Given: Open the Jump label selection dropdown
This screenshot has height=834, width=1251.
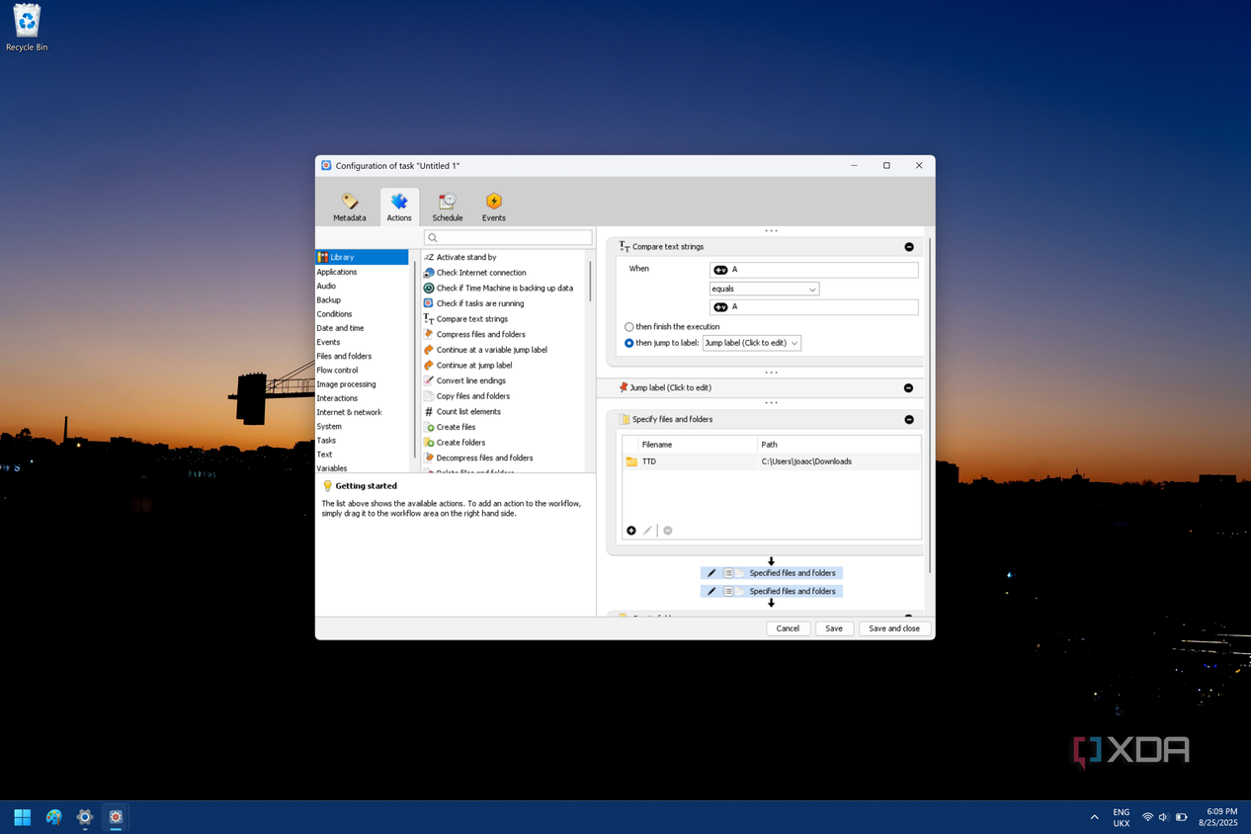Looking at the screenshot, I should point(751,343).
